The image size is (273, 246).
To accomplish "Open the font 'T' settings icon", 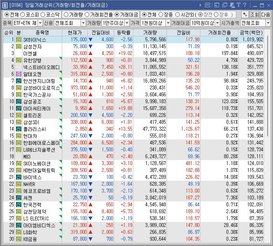I will [x=239, y=5].
